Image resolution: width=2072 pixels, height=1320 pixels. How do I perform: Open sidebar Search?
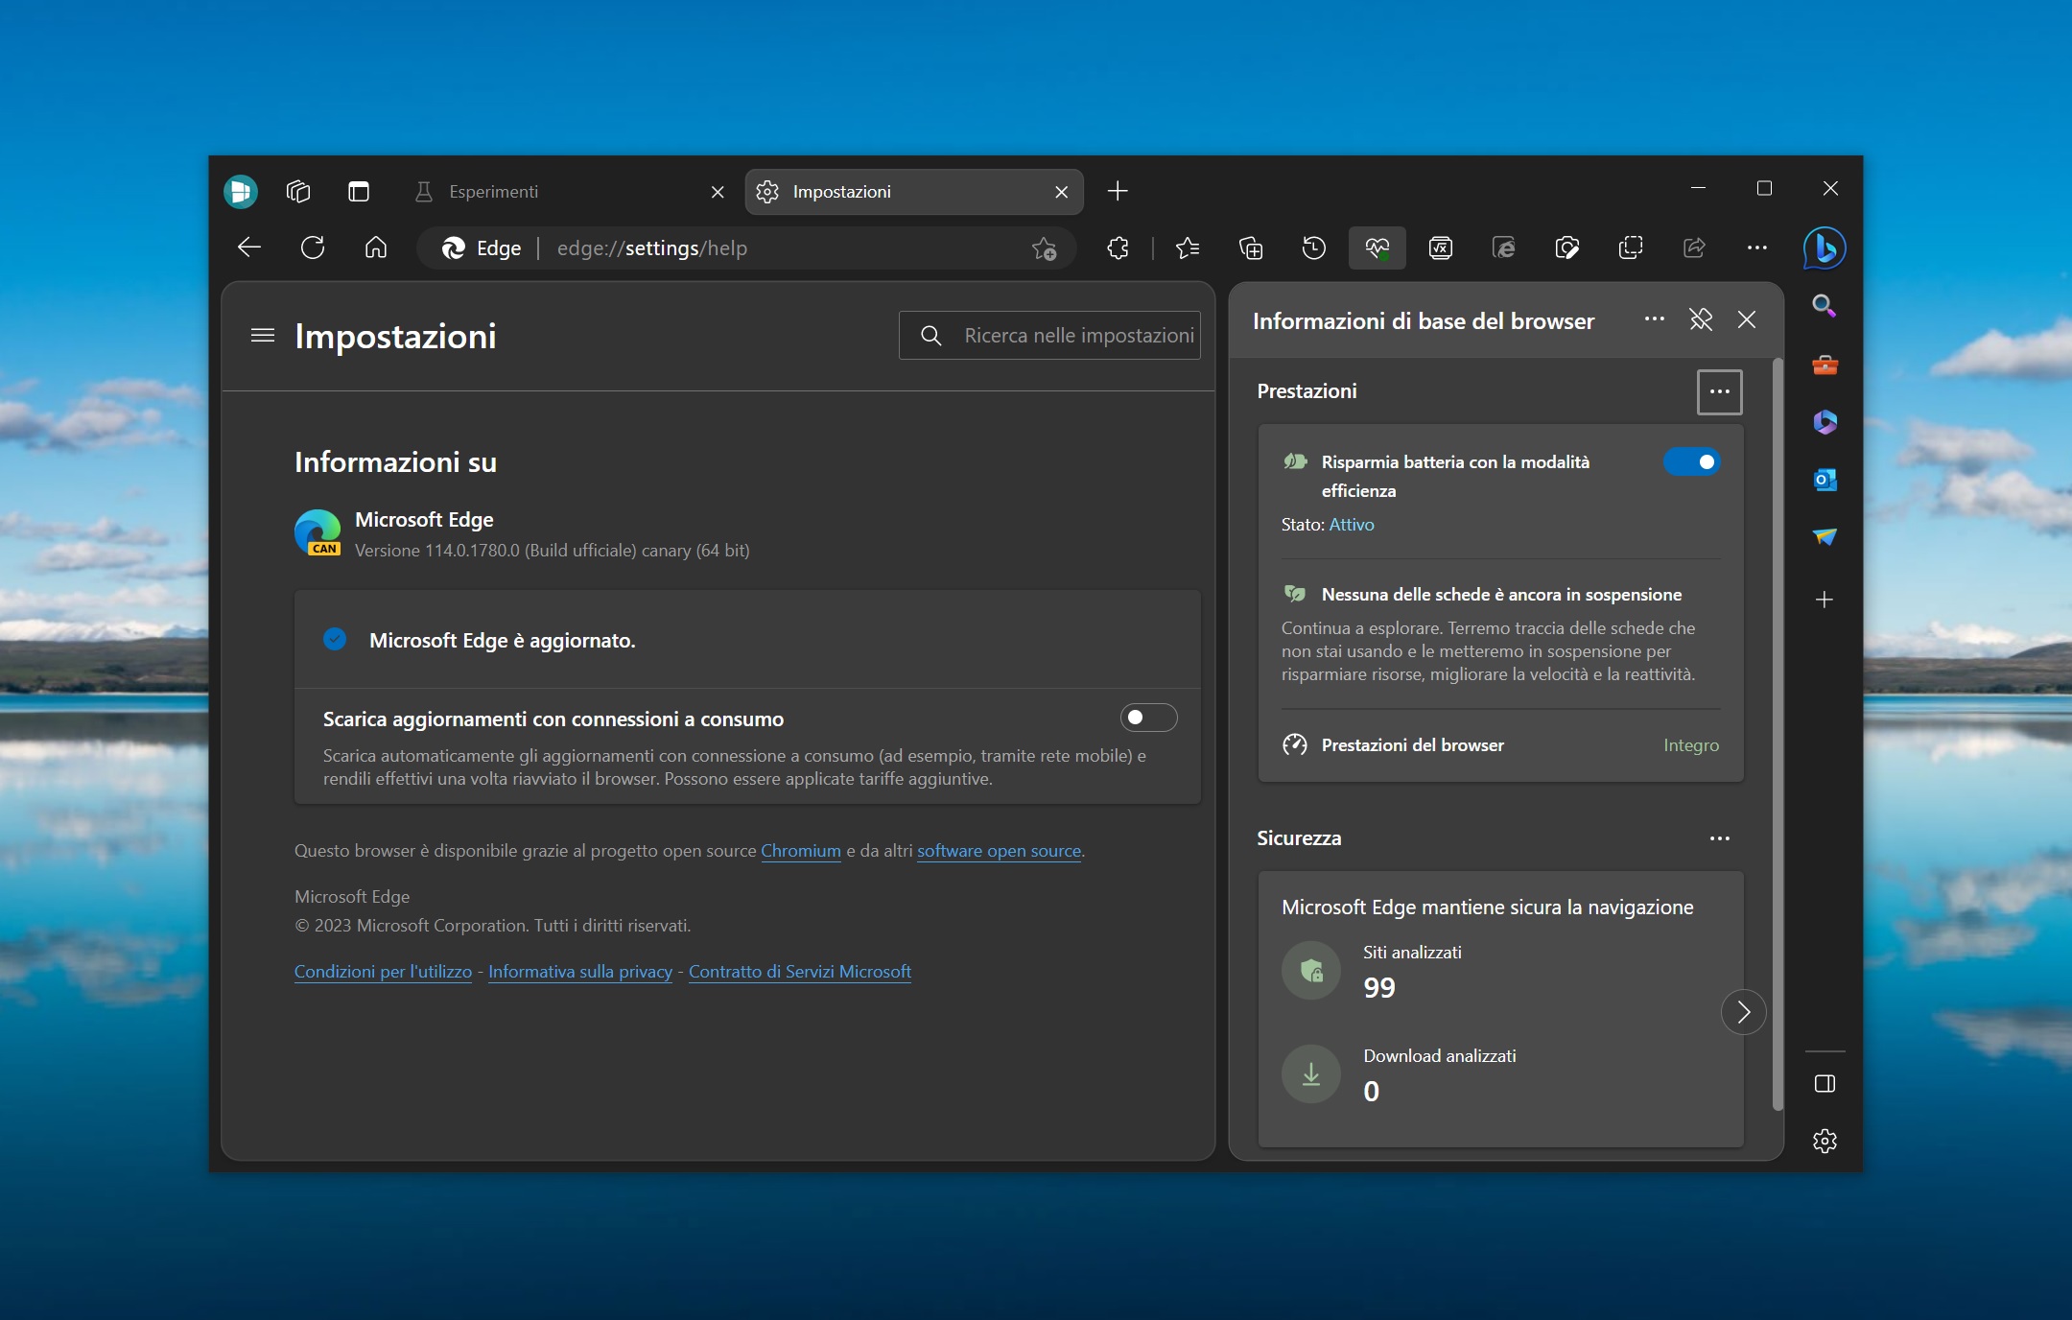(1825, 306)
